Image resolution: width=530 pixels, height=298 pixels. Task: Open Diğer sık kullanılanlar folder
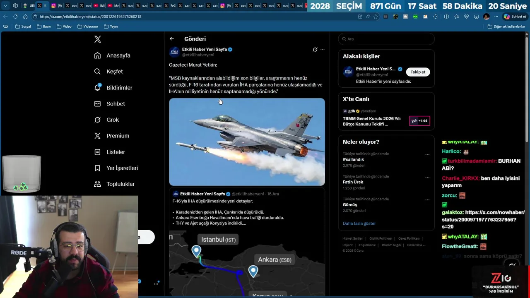click(506, 26)
